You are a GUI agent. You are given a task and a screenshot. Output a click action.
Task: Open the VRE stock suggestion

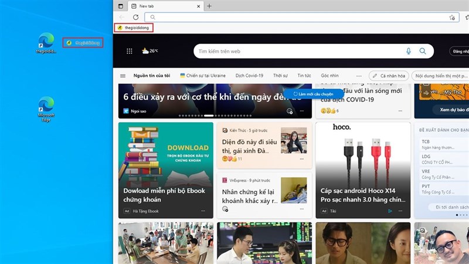443,174
